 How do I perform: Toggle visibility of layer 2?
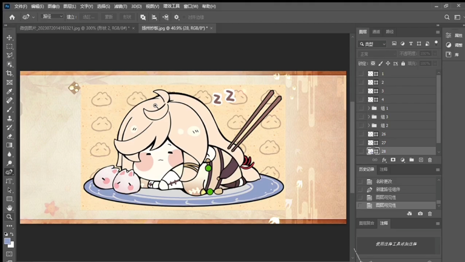tap(361, 82)
